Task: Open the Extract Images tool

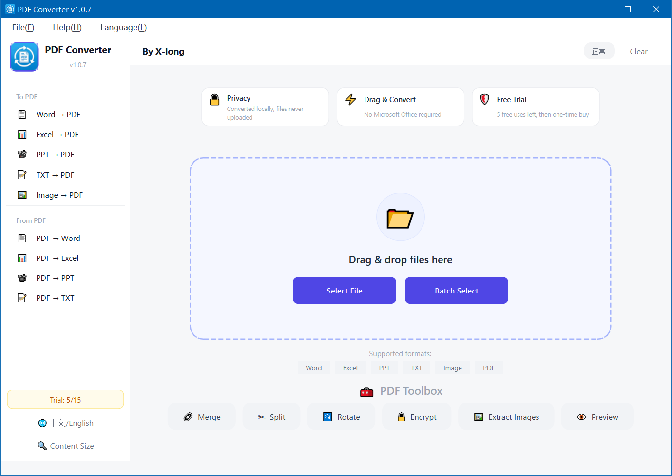Action: coord(506,417)
